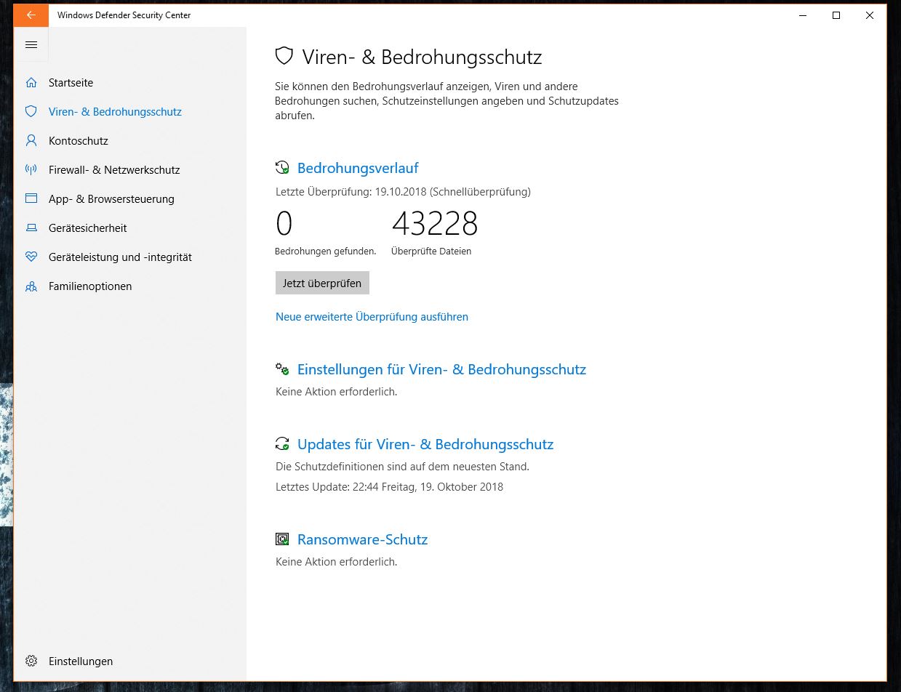Click the Bedrohungen gefunden label
This screenshot has height=692, width=901.
(326, 252)
